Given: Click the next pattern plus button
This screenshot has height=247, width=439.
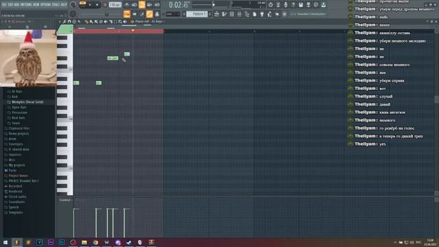Looking at the screenshot, I should pos(210,14).
